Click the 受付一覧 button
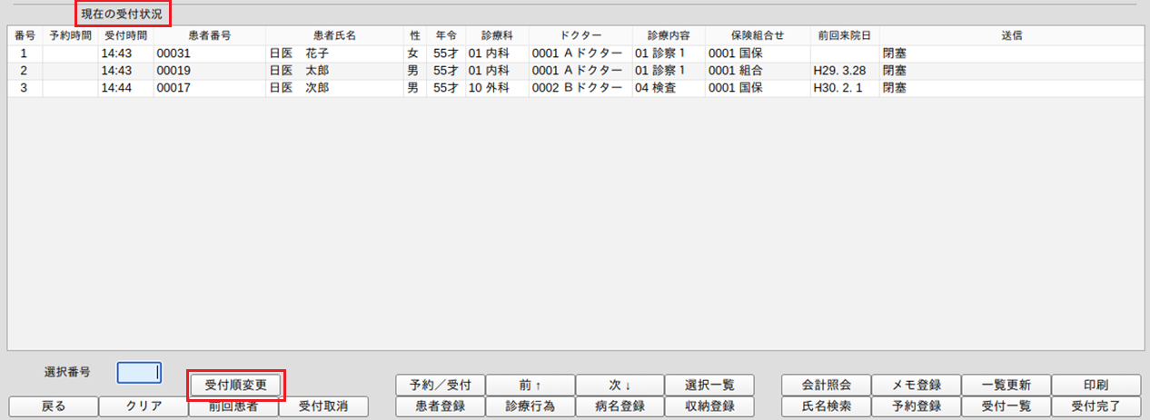This screenshot has height=420, width=1150. [1006, 406]
